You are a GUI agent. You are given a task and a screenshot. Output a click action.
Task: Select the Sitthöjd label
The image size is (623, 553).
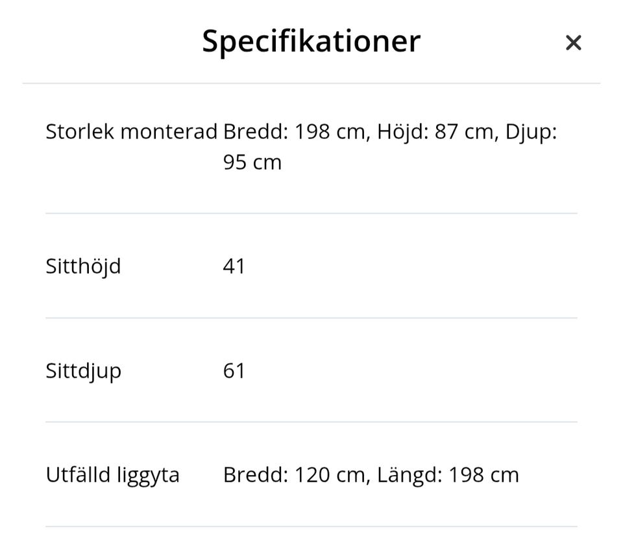coord(83,266)
